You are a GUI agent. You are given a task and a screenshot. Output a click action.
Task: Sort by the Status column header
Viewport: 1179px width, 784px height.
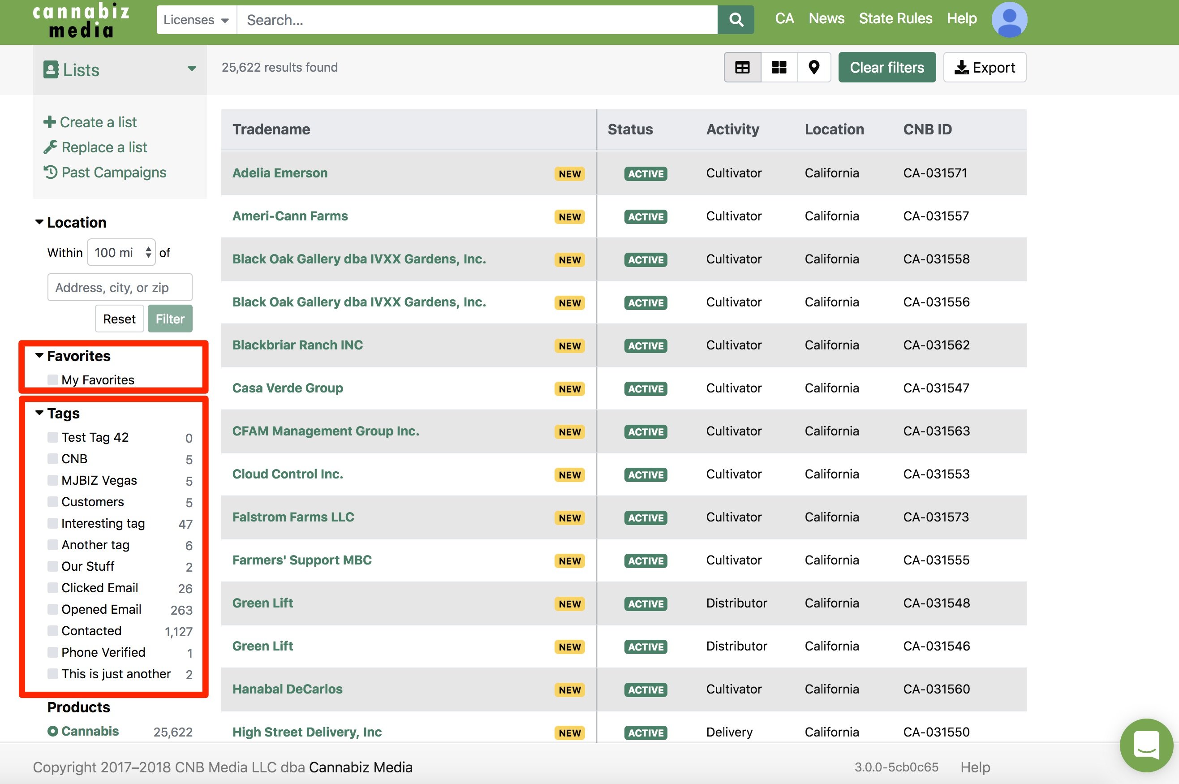coord(630,129)
